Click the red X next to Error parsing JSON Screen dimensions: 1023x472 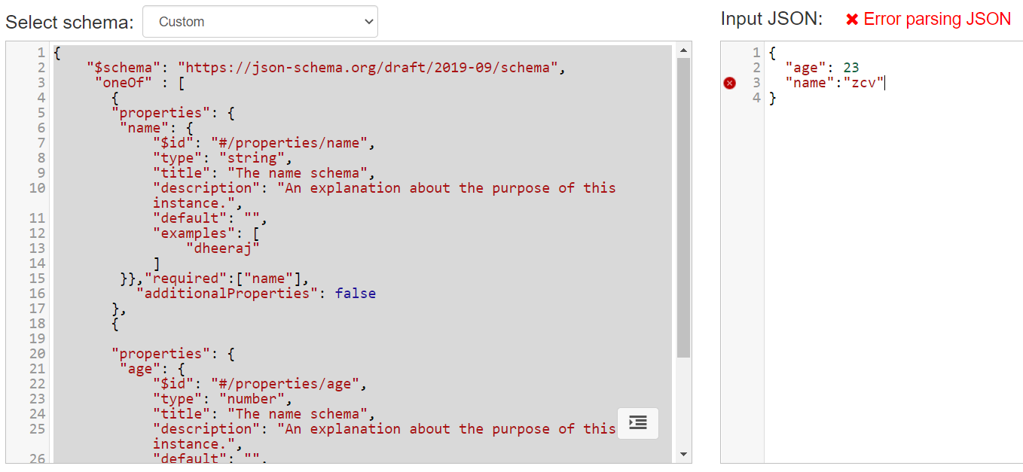coord(851,19)
